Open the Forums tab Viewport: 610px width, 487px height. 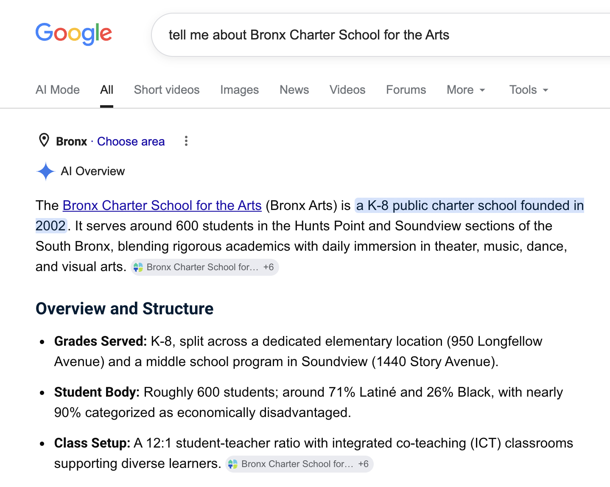406,90
